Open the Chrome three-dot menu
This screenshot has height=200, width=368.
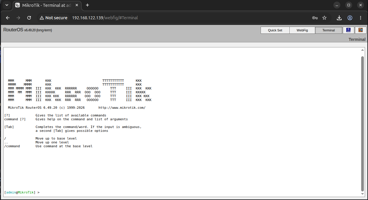361,18
